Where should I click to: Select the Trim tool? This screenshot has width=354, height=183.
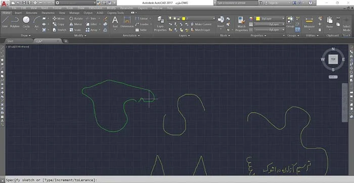91,19
